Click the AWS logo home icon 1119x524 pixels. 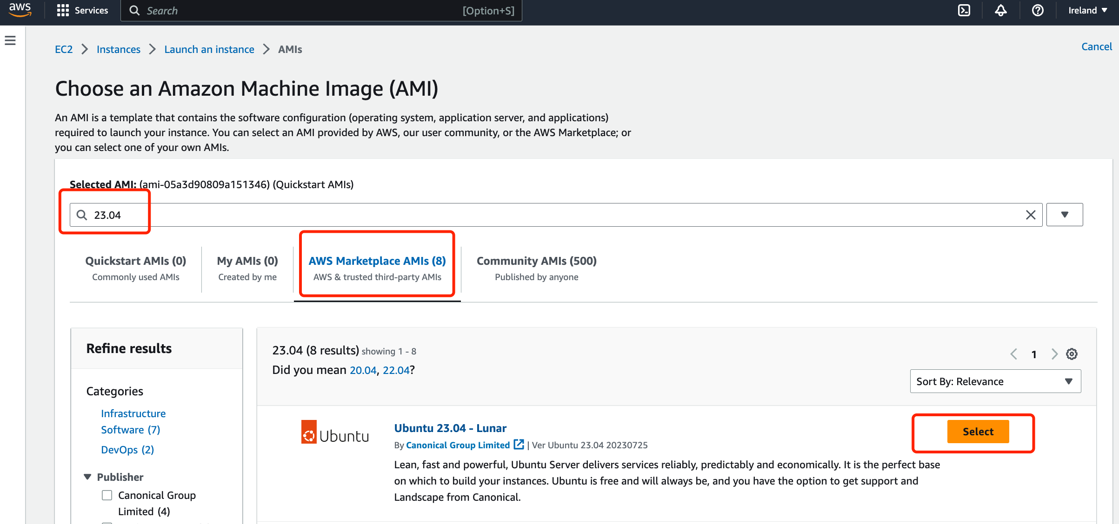click(x=20, y=10)
